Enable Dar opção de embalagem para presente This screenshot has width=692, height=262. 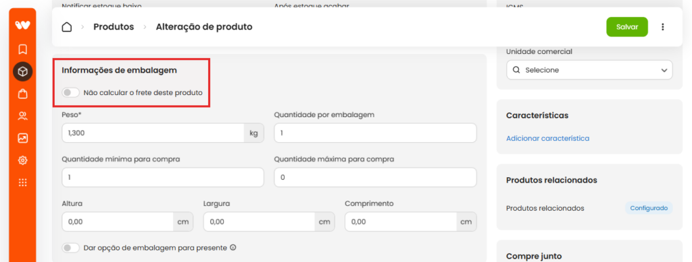coord(70,248)
